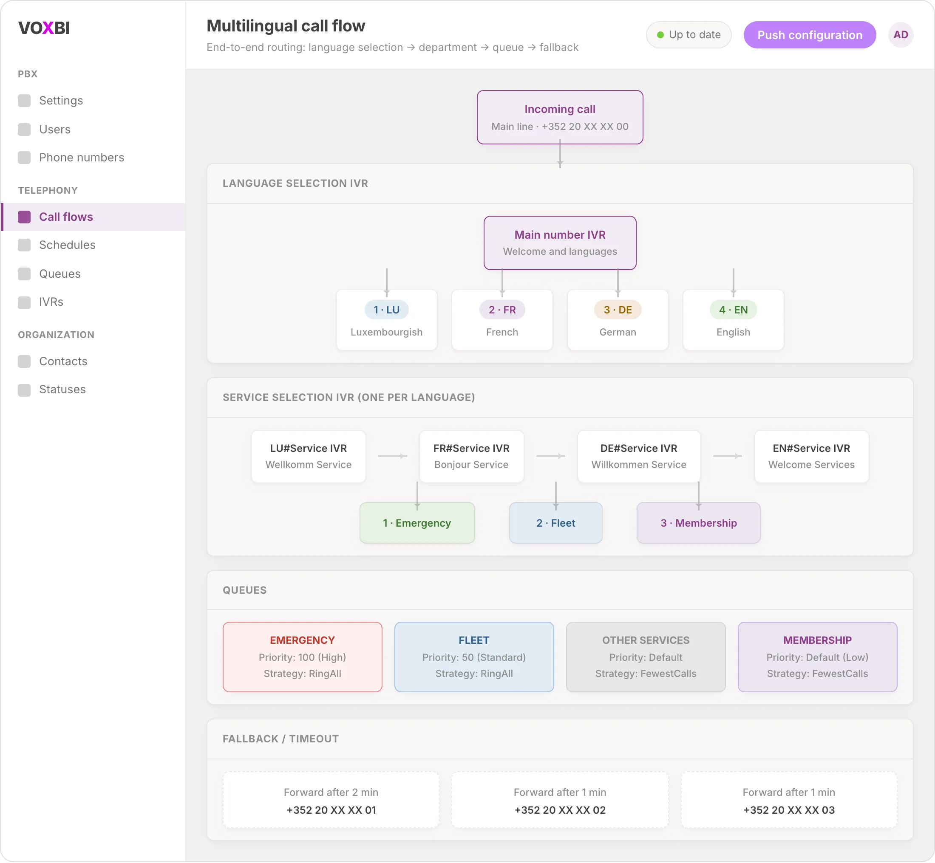Choose the 2 · FR French option

coord(502,320)
